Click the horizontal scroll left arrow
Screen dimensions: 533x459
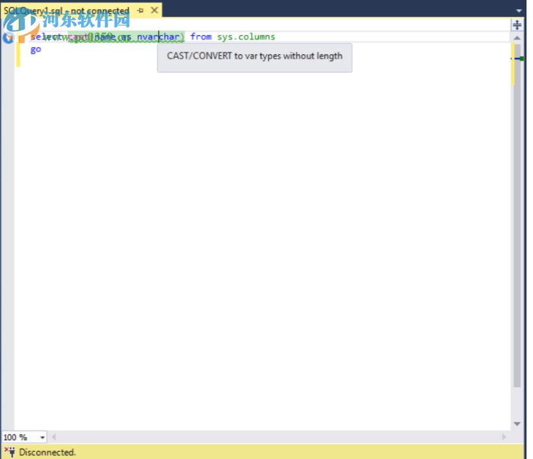tap(54, 437)
